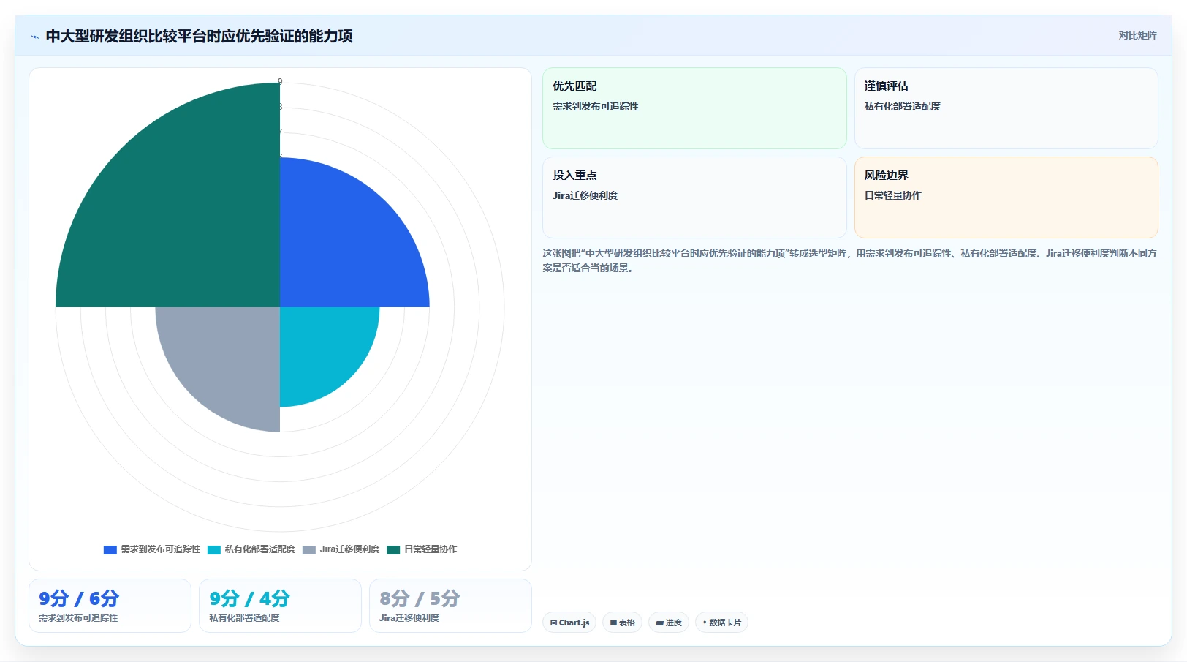Click 需求到发布可追踪性 text in 优先匹配 card
The image size is (1187, 662).
(596, 107)
